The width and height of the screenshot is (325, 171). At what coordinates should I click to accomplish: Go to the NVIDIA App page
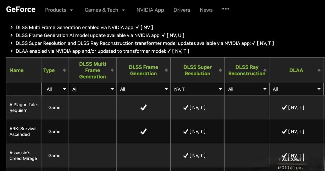(150, 10)
